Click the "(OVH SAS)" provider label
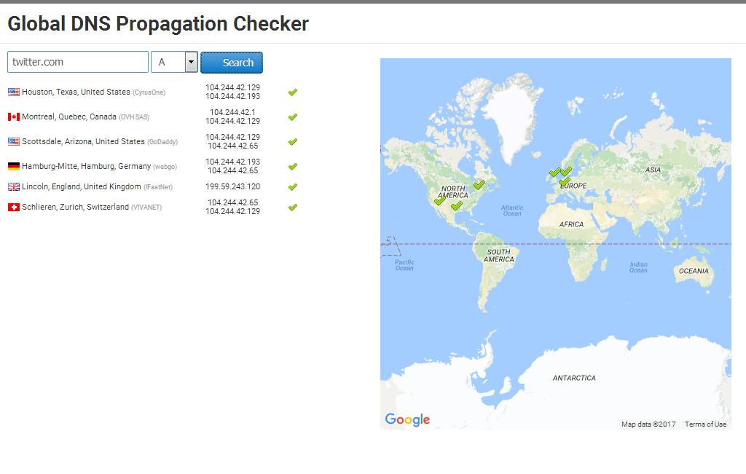The width and height of the screenshot is (746, 474). tap(134, 117)
